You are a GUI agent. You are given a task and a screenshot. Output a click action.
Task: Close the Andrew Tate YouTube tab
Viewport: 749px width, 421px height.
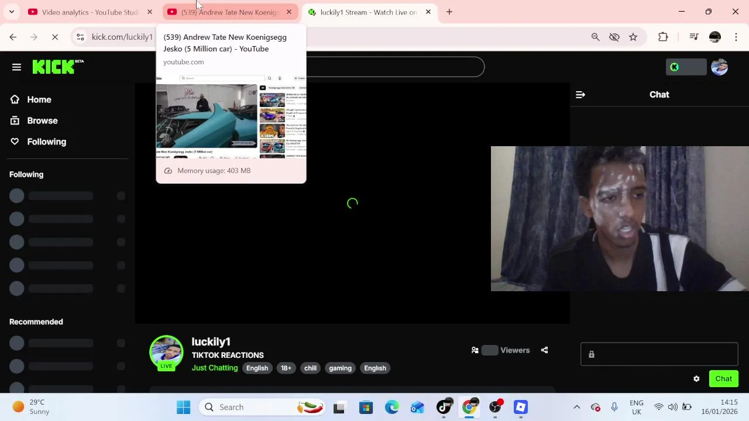click(x=289, y=12)
